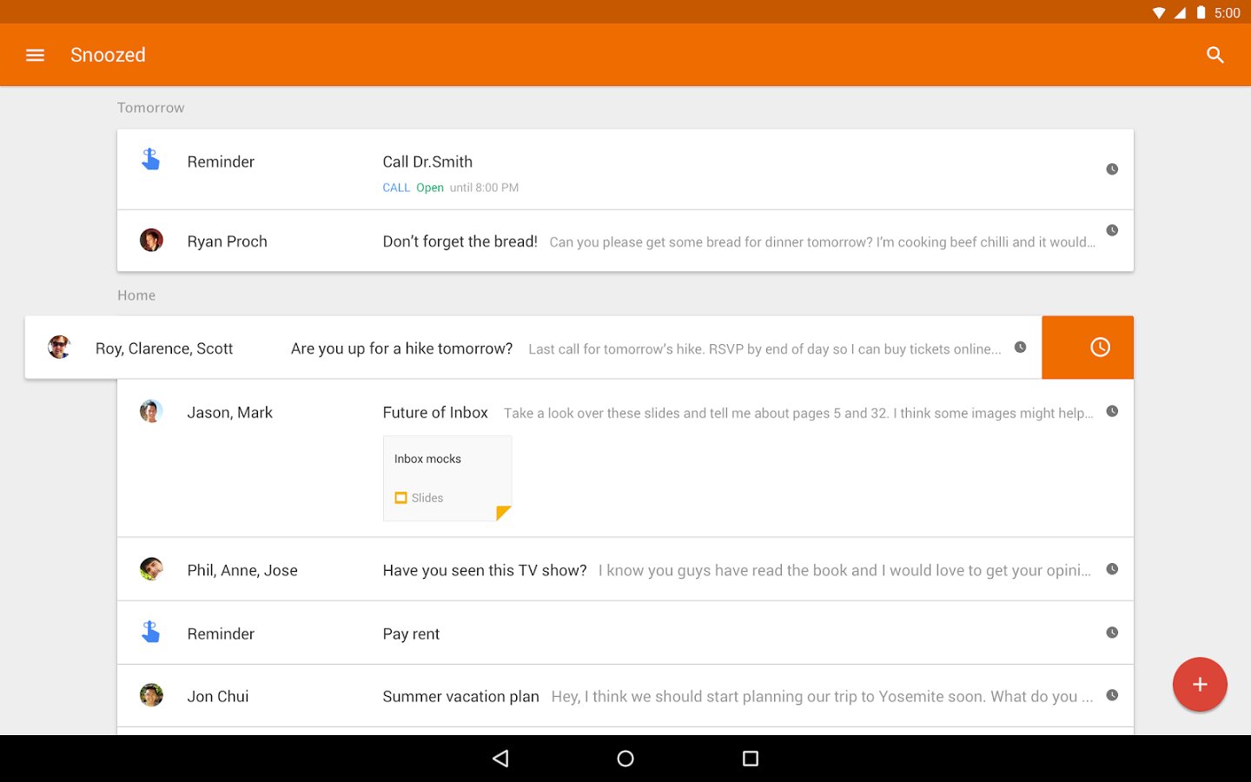Open the Pay rent reminder
Viewport: 1251px width, 782px height.
pyautogui.click(x=411, y=634)
